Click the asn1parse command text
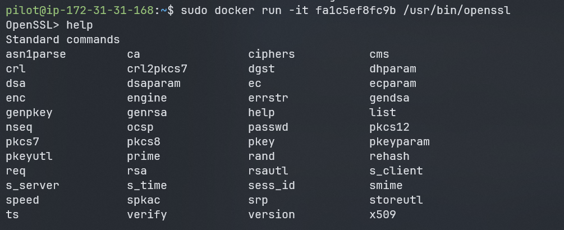Viewport: 564px width, 230px height. point(35,54)
